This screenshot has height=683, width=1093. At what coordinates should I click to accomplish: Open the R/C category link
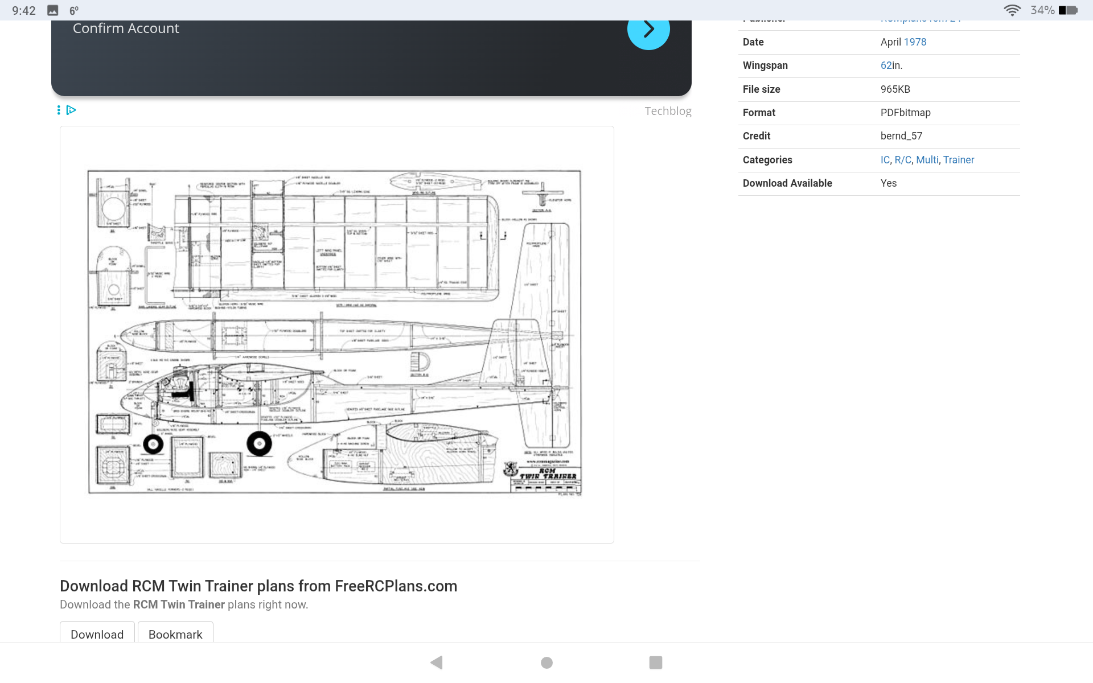(x=902, y=160)
